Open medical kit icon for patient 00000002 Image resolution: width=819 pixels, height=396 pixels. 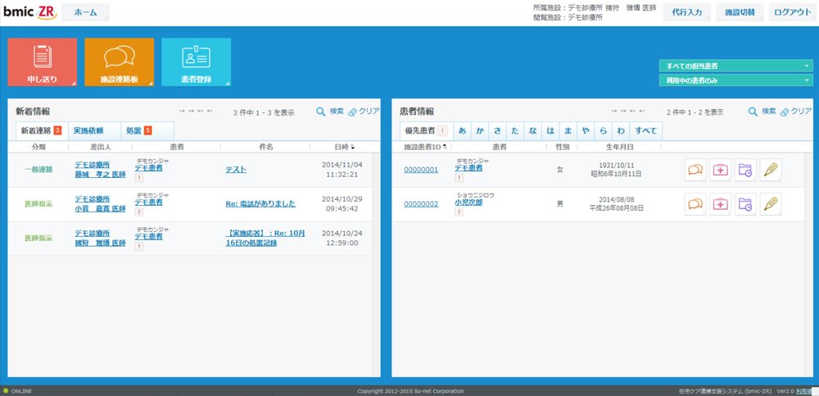pos(720,204)
